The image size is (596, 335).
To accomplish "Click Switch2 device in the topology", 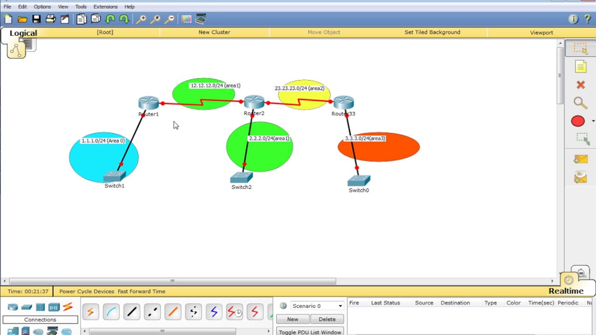I will click(241, 178).
